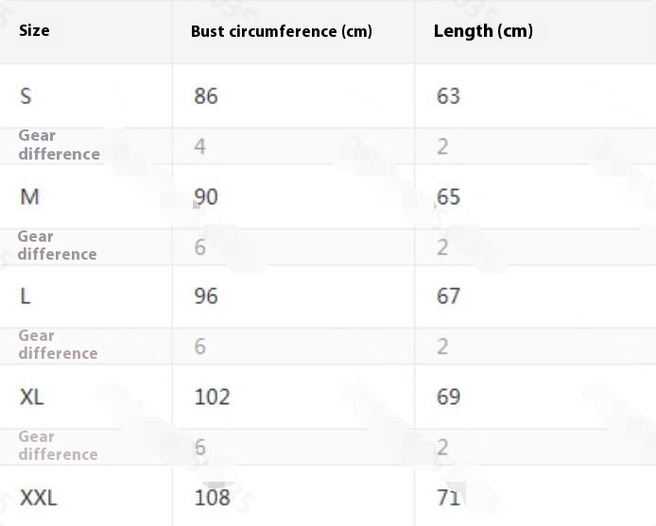Click Gear difference label below S row
Image resolution: width=656 pixels, height=526 pixels.
click(x=58, y=144)
